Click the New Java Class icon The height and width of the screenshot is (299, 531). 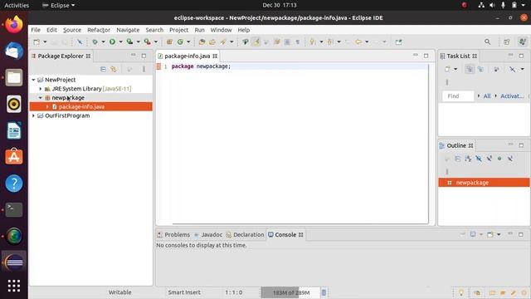(180, 42)
